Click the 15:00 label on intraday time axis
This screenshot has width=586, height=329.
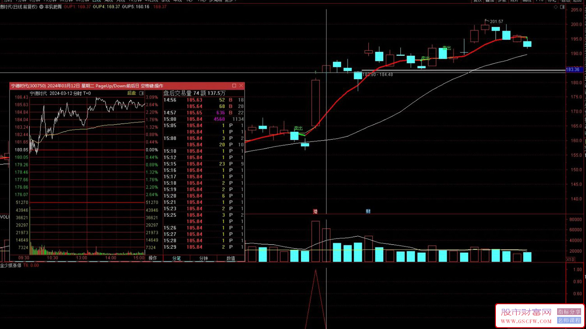[x=139, y=258]
